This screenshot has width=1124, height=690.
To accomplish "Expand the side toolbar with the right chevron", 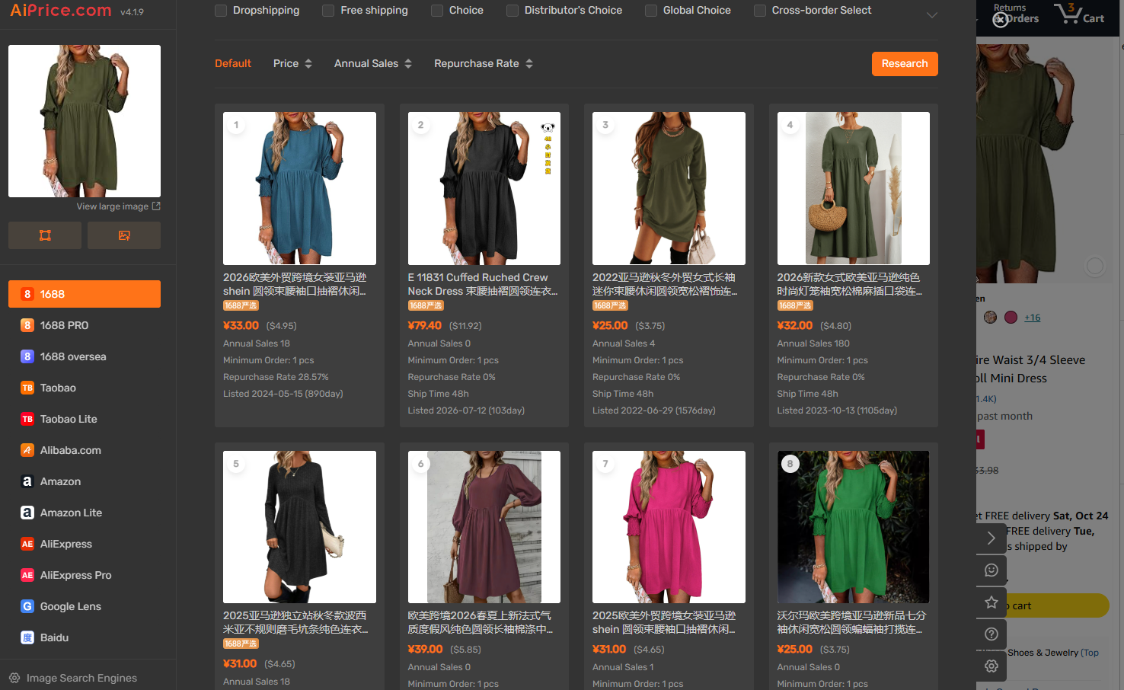I will (991, 538).
